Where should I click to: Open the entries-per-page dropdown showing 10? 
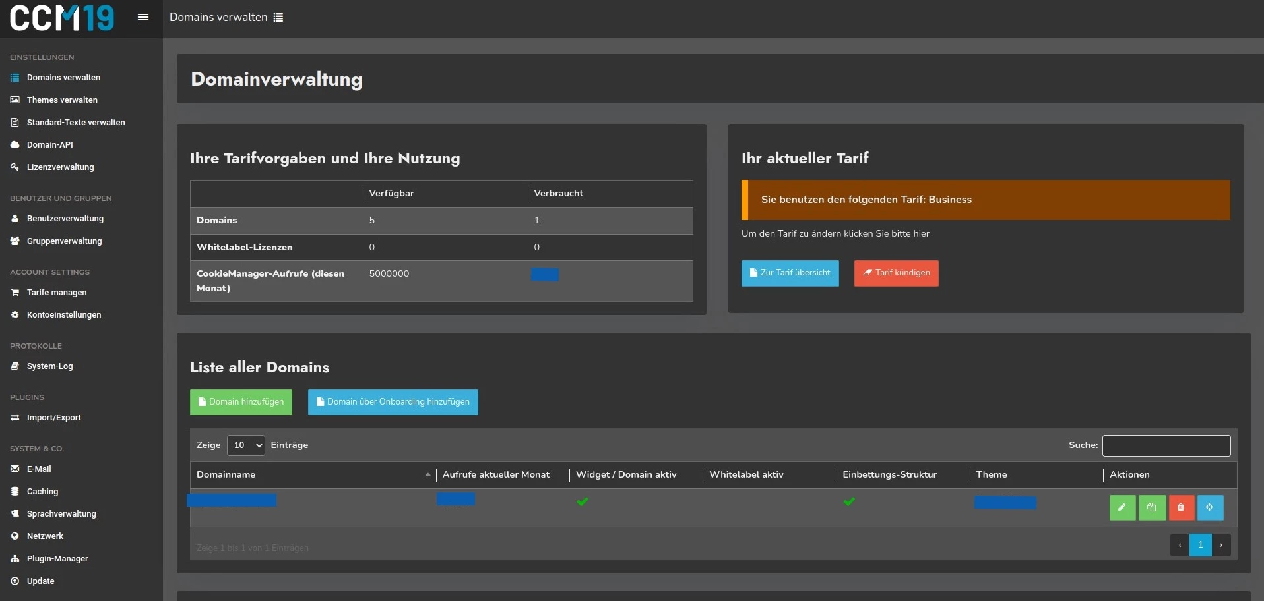(245, 445)
